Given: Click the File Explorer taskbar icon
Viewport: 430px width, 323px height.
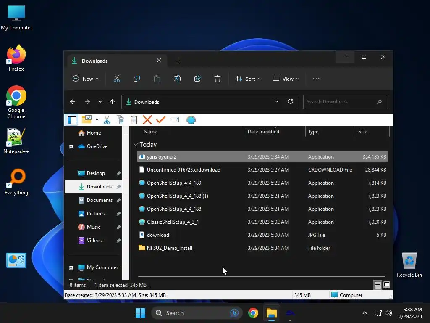Looking at the screenshot, I should 272,313.
